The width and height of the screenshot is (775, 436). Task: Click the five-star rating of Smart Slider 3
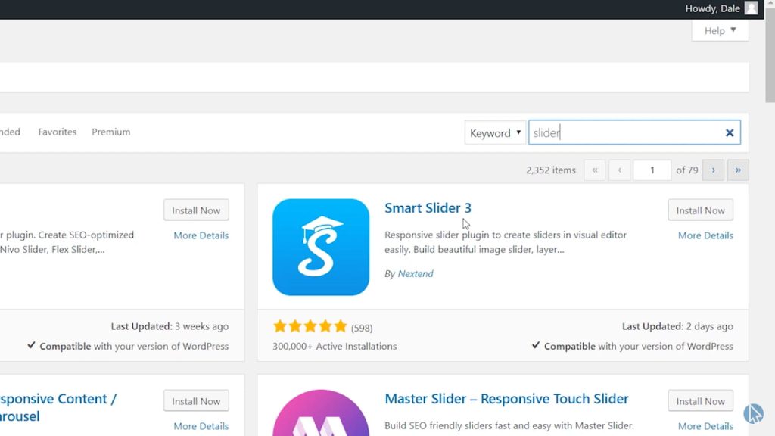point(310,327)
